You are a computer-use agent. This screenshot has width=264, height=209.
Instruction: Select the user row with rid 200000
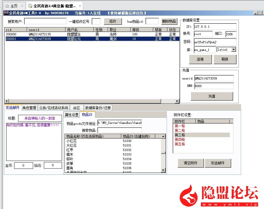point(92,34)
